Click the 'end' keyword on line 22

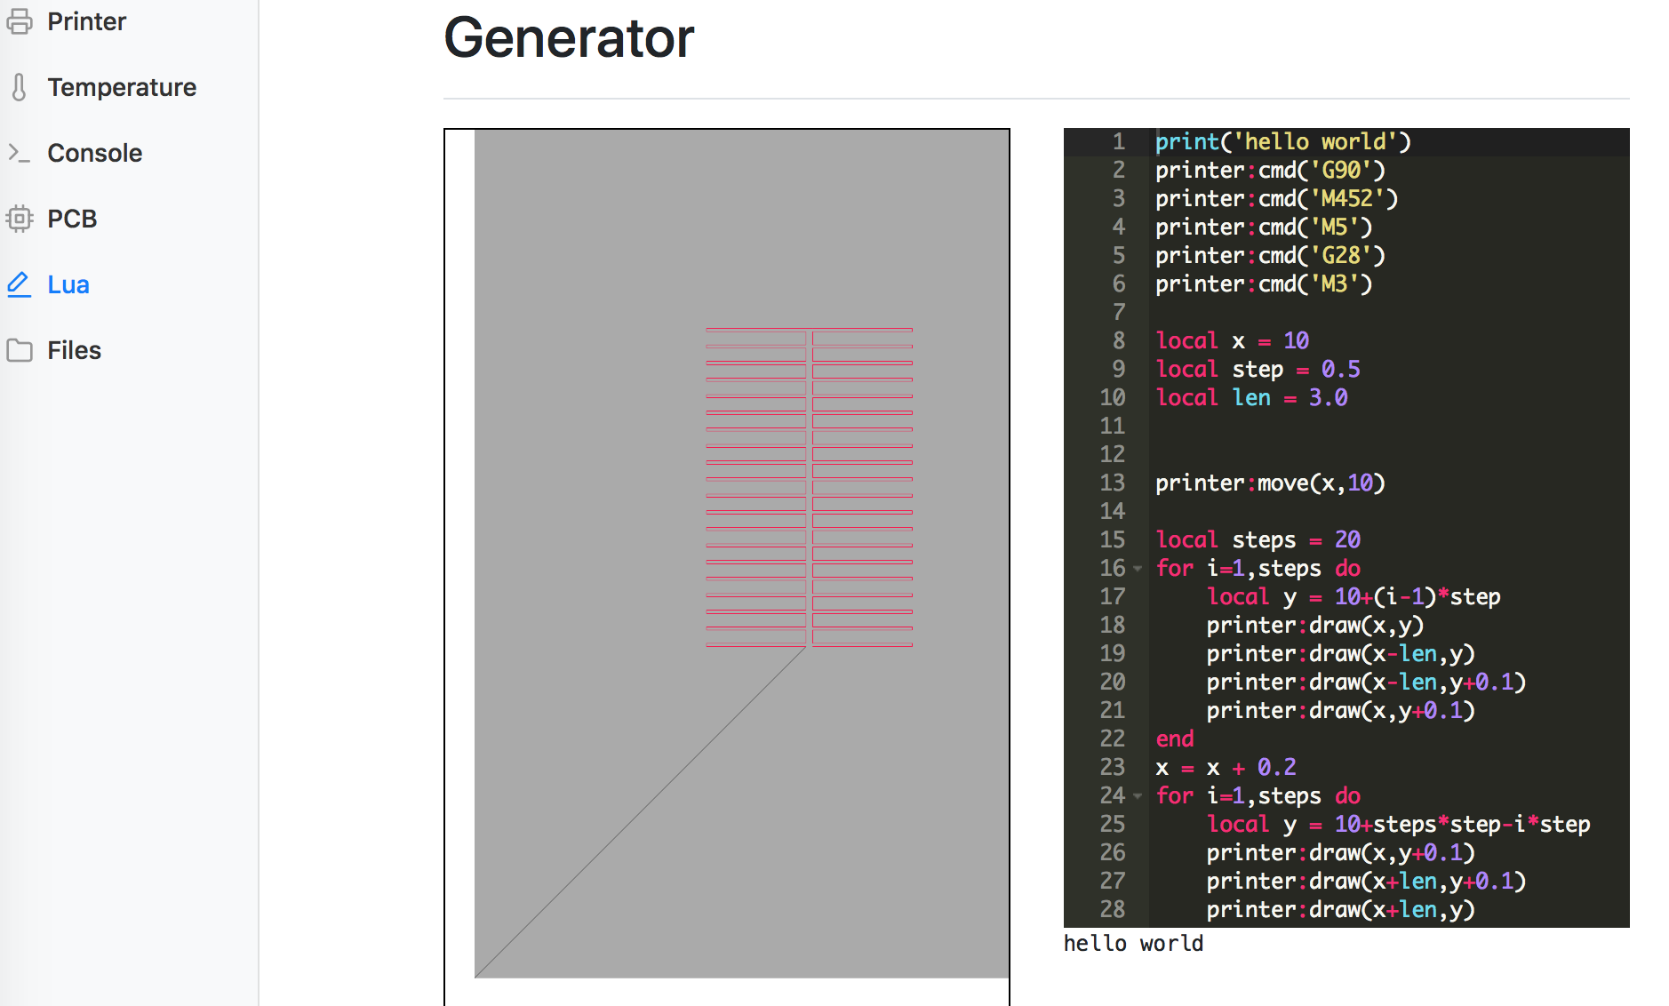pos(1175,739)
